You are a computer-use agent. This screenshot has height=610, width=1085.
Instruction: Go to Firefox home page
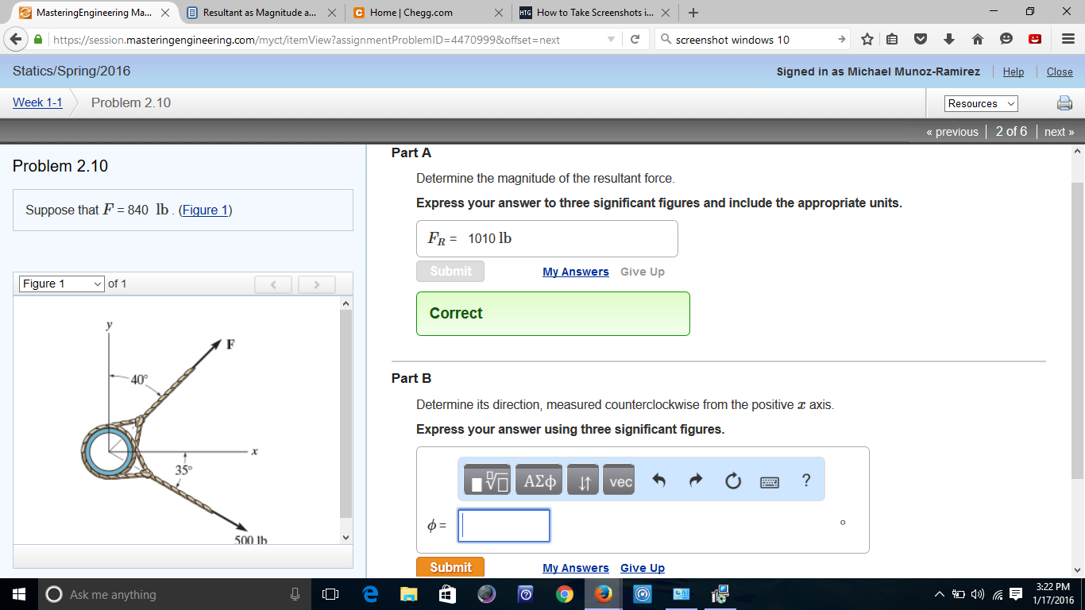pos(978,40)
